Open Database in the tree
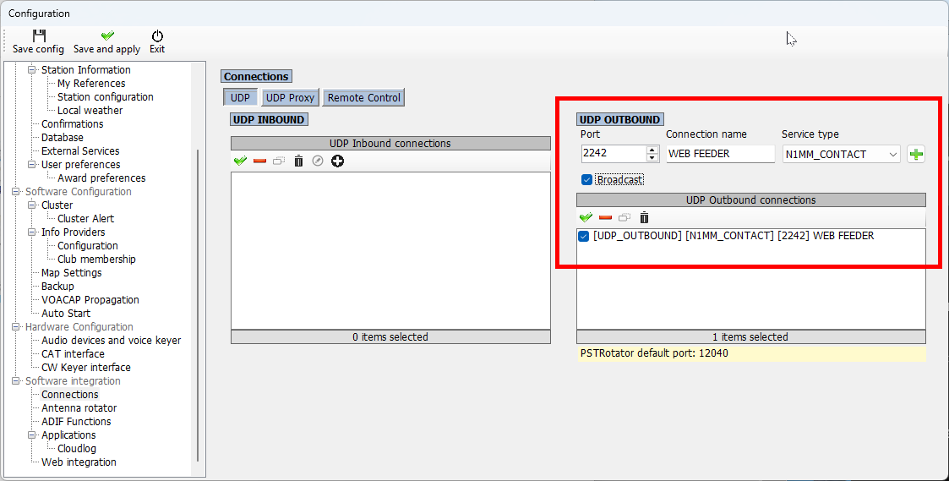The height and width of the screenshot is (481, 949). click(63, 138)
